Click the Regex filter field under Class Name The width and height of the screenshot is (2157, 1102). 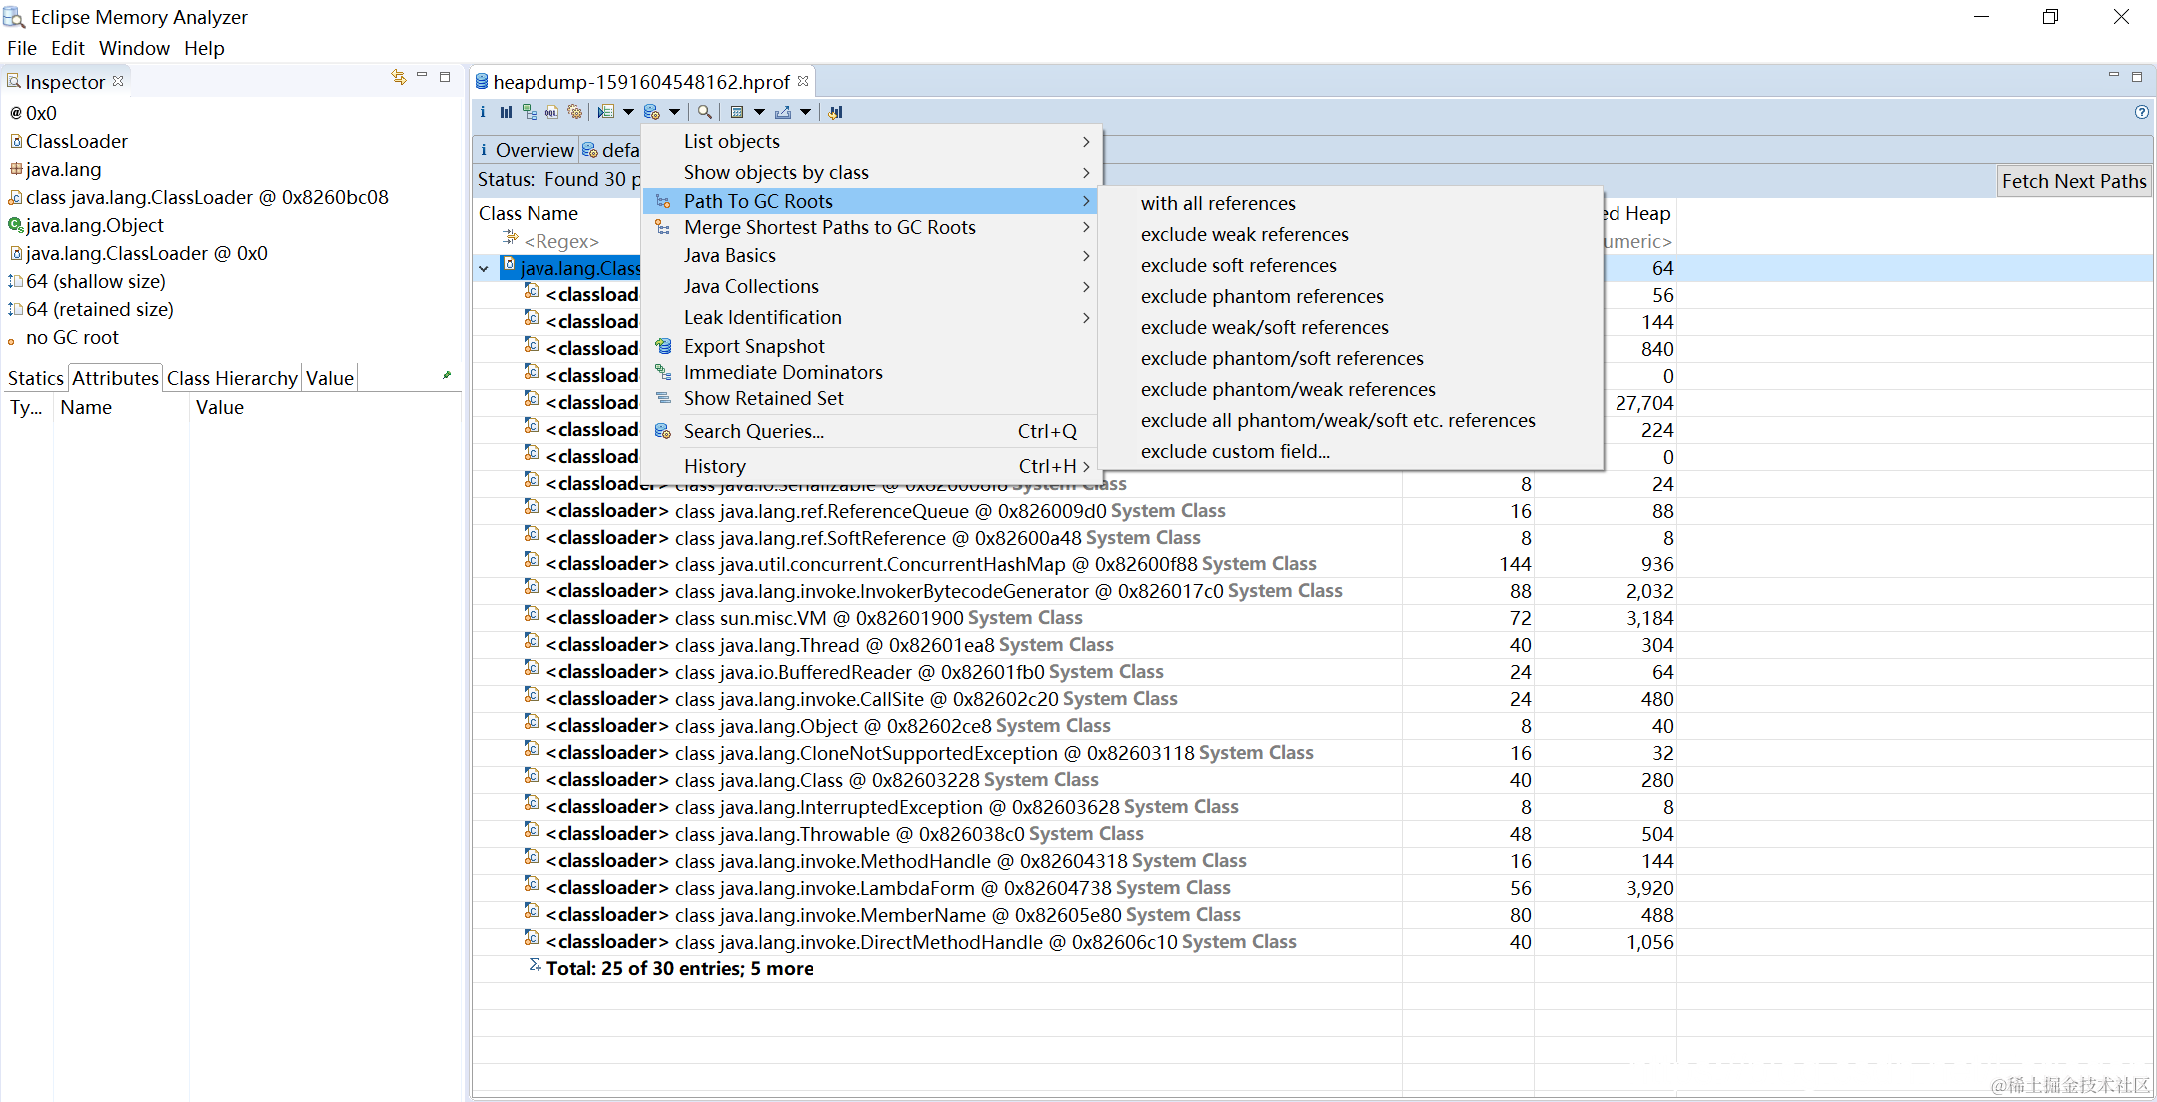pyautogui.click(x=561, y=241)
